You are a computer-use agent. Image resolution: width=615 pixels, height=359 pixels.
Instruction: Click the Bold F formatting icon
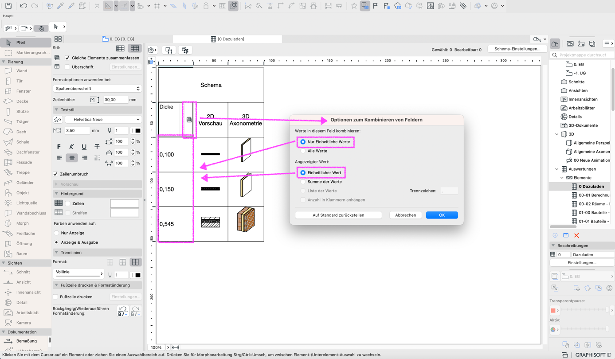(x=59, y=147)
